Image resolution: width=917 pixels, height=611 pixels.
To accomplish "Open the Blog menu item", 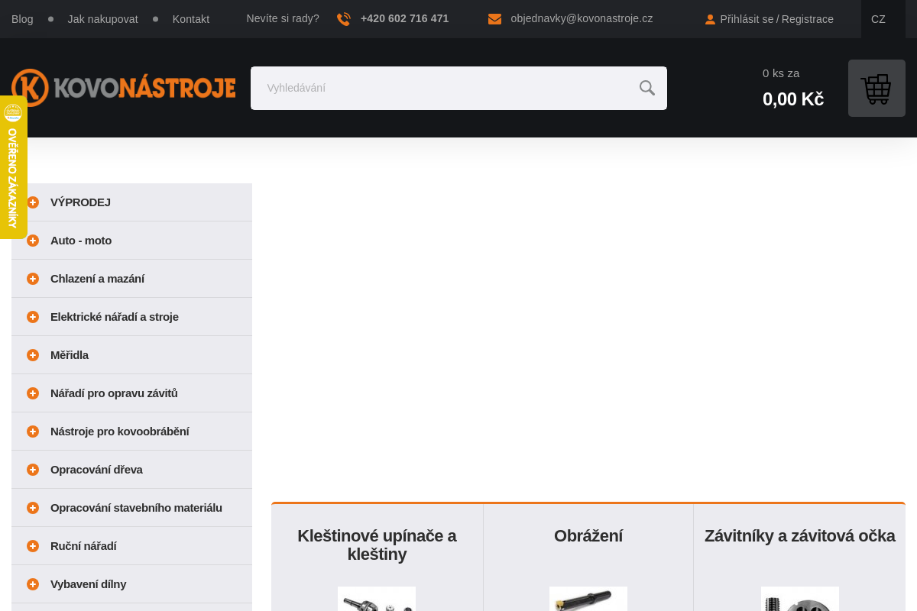I will tap(22, 19).
